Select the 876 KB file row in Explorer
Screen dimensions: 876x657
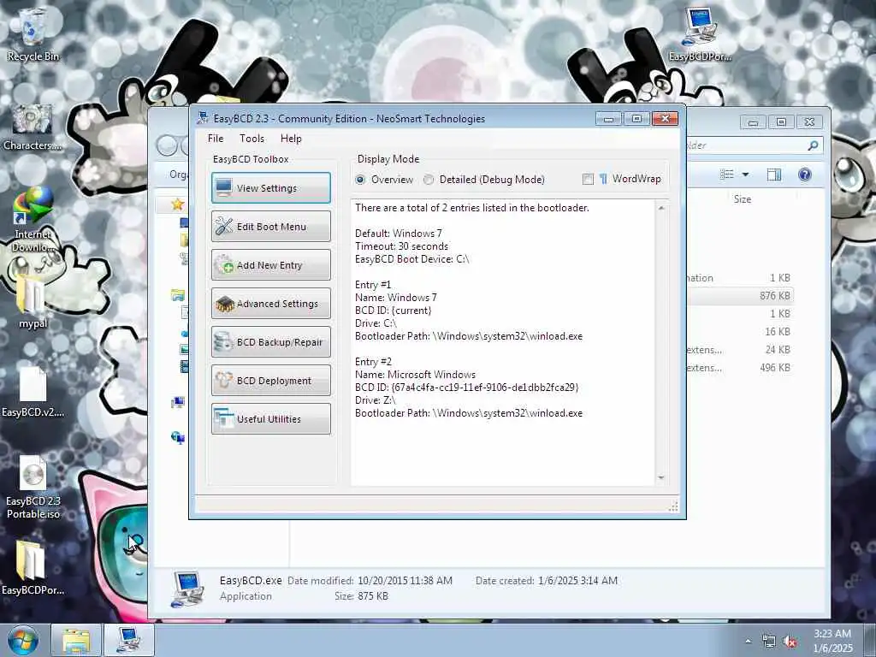[x=740, y=295]
